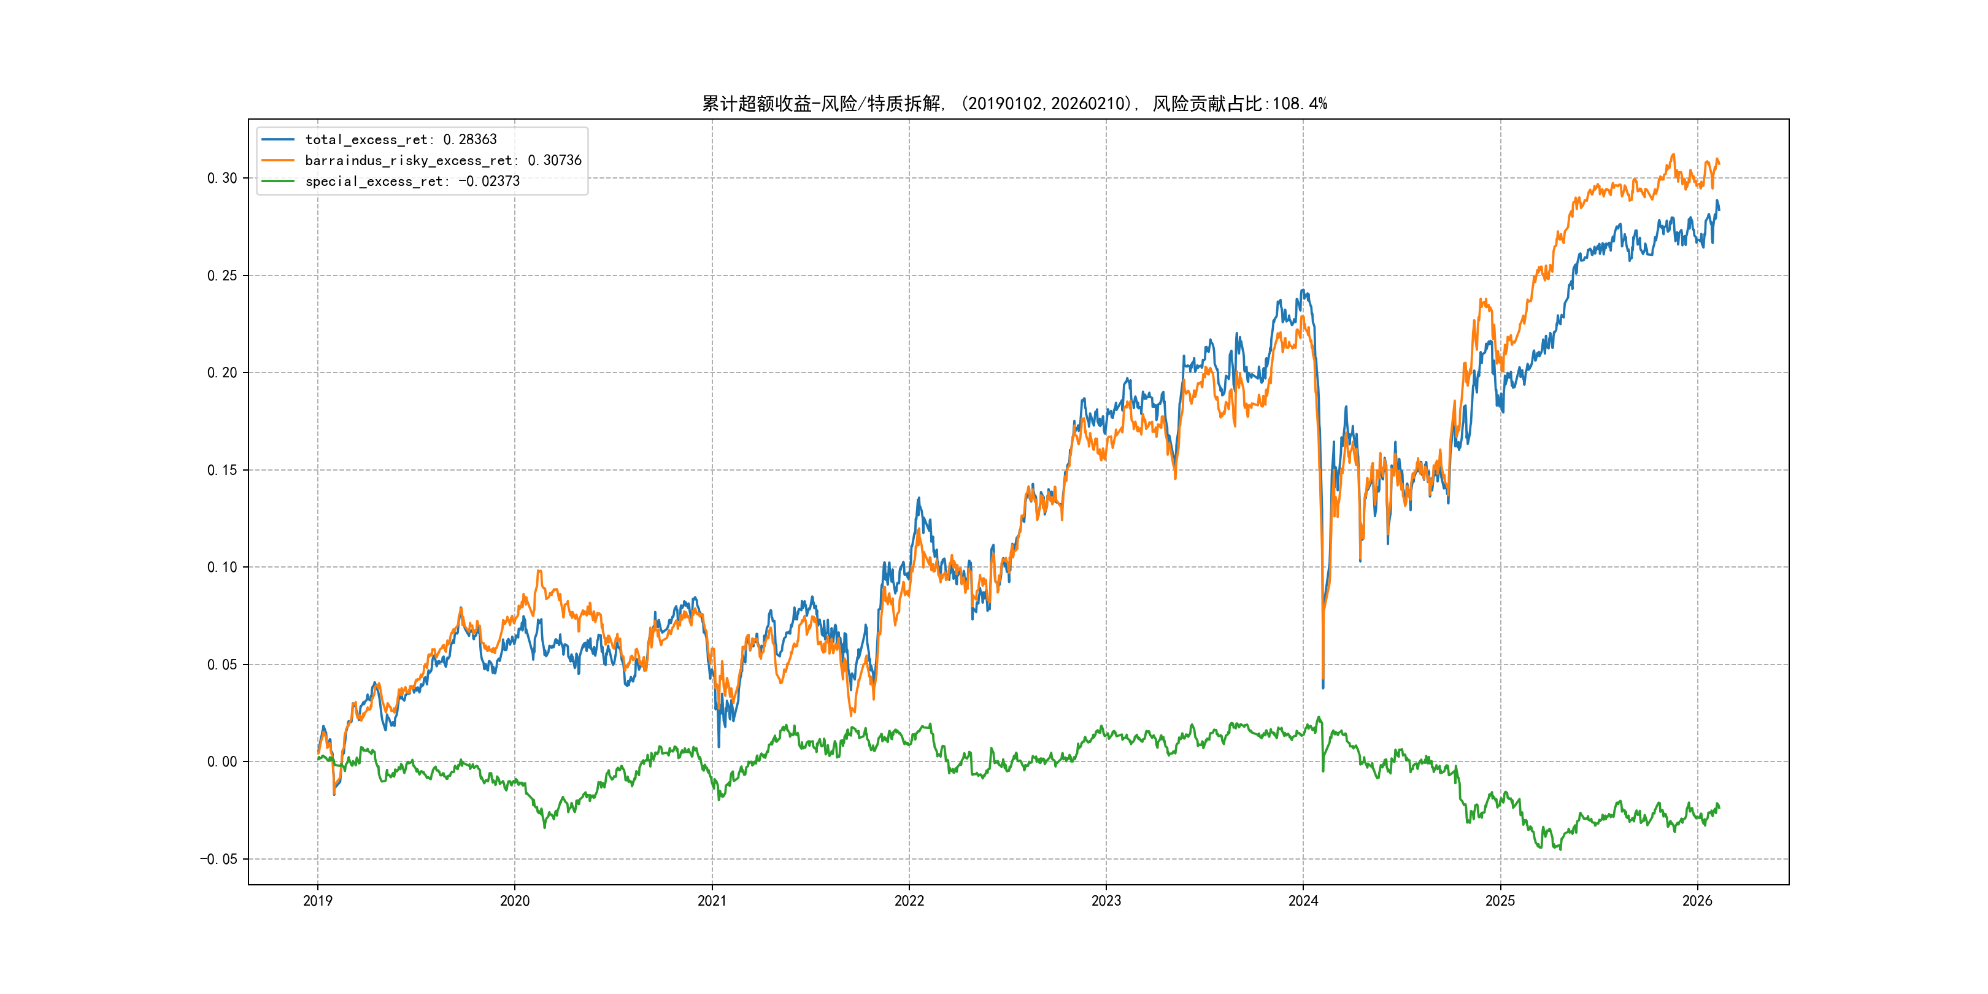
Task: Click the green special_excess_ret legend line
Action: pos(278,182)
